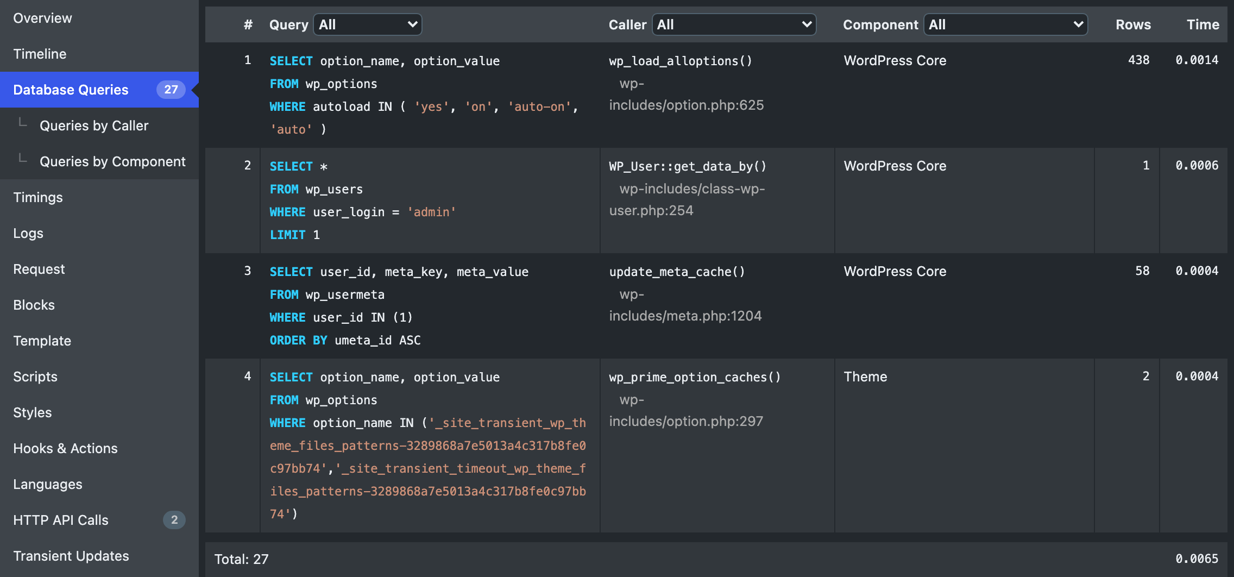
Task: Expand the Caller filter dropdown
Action: (734, 24)
